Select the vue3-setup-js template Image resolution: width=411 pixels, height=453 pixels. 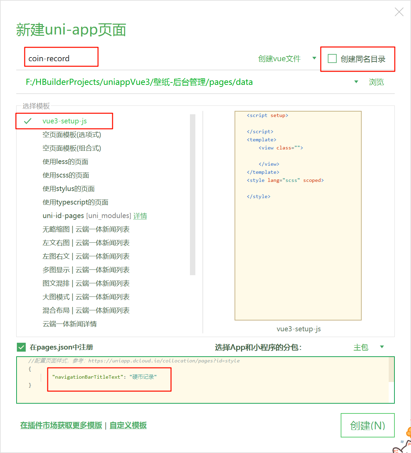[x=65, y=121]
